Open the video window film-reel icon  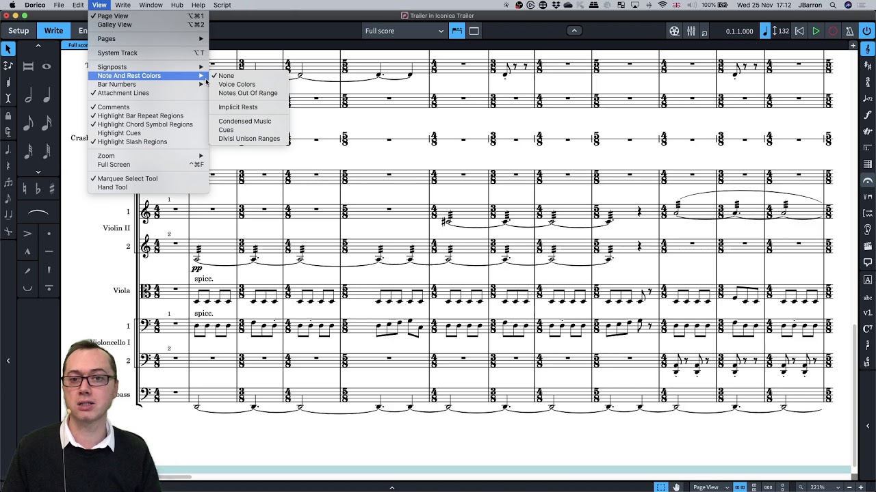click(x=674, y=31)
